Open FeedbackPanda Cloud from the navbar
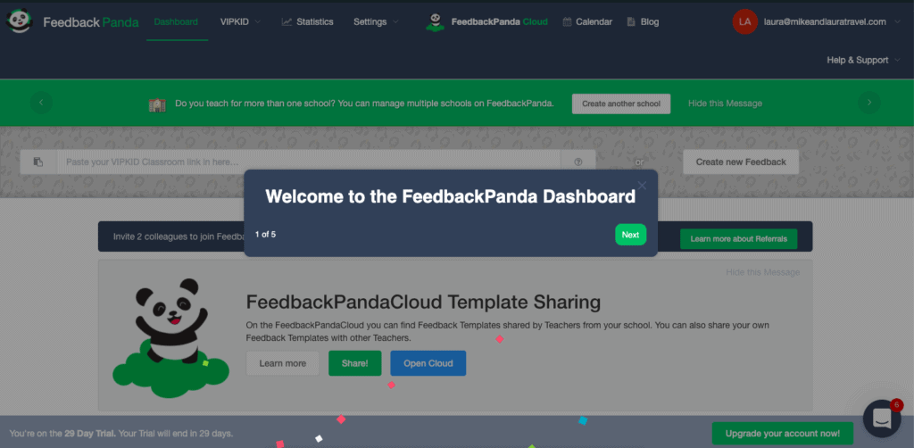The width and height of the screenshot is (914, 448). click(x=499, y=22)
